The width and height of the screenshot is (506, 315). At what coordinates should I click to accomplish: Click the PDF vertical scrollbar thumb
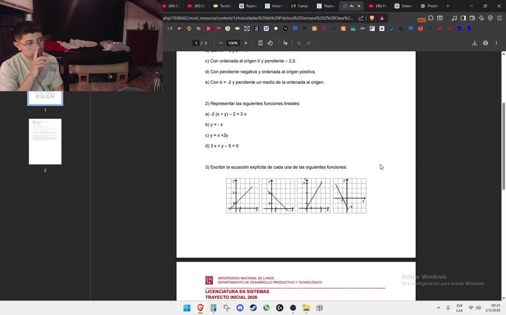[x=503, y=146]
